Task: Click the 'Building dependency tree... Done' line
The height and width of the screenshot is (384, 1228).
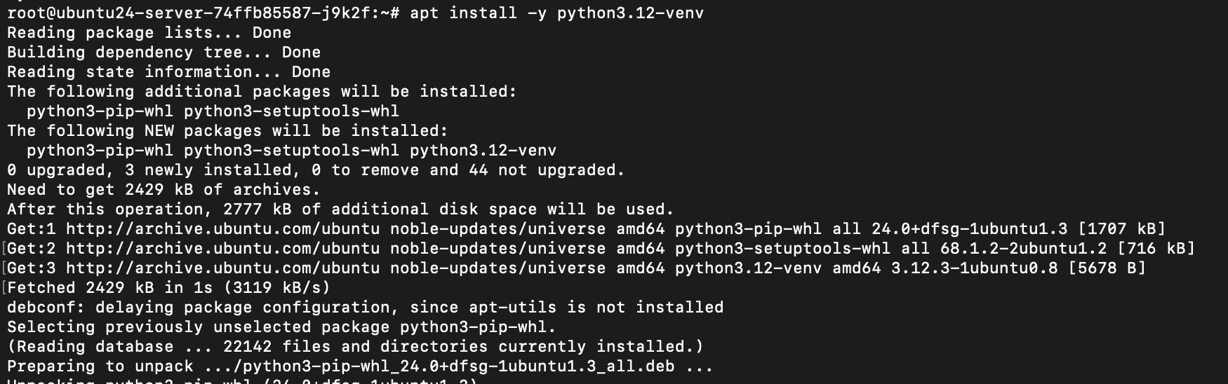Action: (163, 53)
